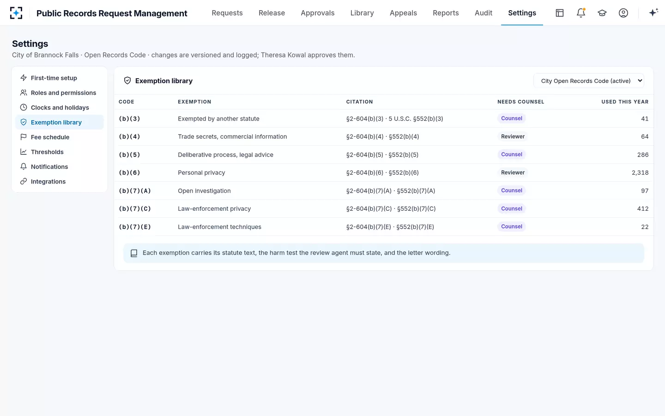Click shield icon in Exemption library panel header

(x=127, y=80)
